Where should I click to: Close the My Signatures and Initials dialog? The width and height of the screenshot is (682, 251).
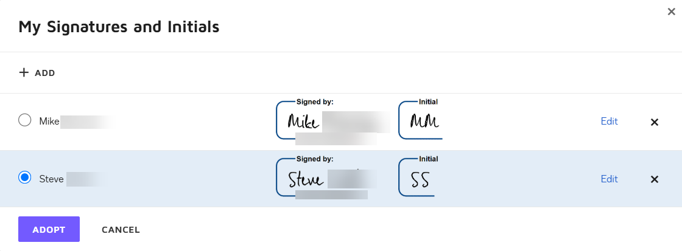tap(671, 12)
